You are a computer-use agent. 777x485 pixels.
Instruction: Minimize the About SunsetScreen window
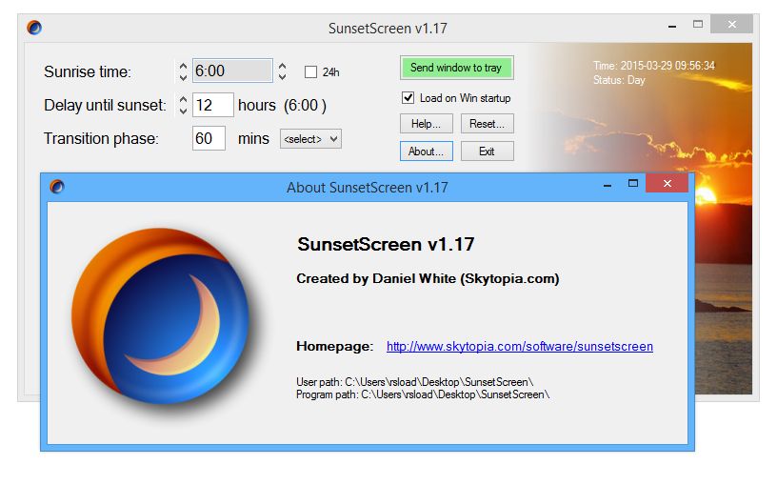click(x=608, y=185)
